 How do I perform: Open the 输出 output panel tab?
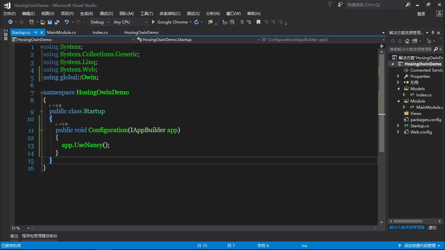[14, 236]
